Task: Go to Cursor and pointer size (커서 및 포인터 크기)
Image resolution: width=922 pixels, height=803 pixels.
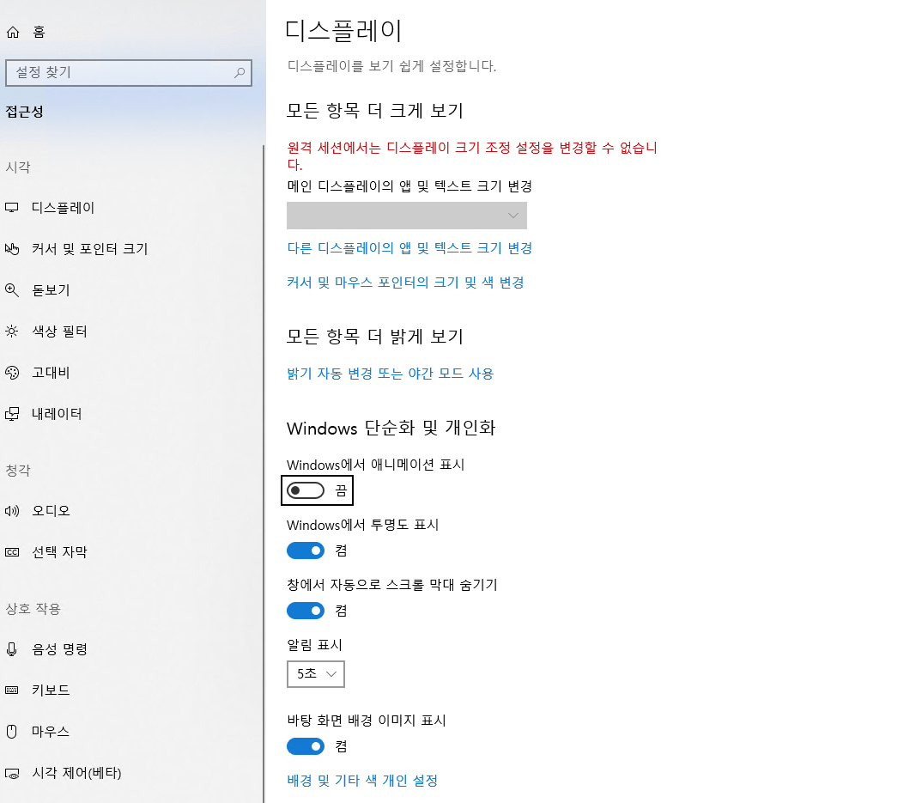Action: click(89, 249)
